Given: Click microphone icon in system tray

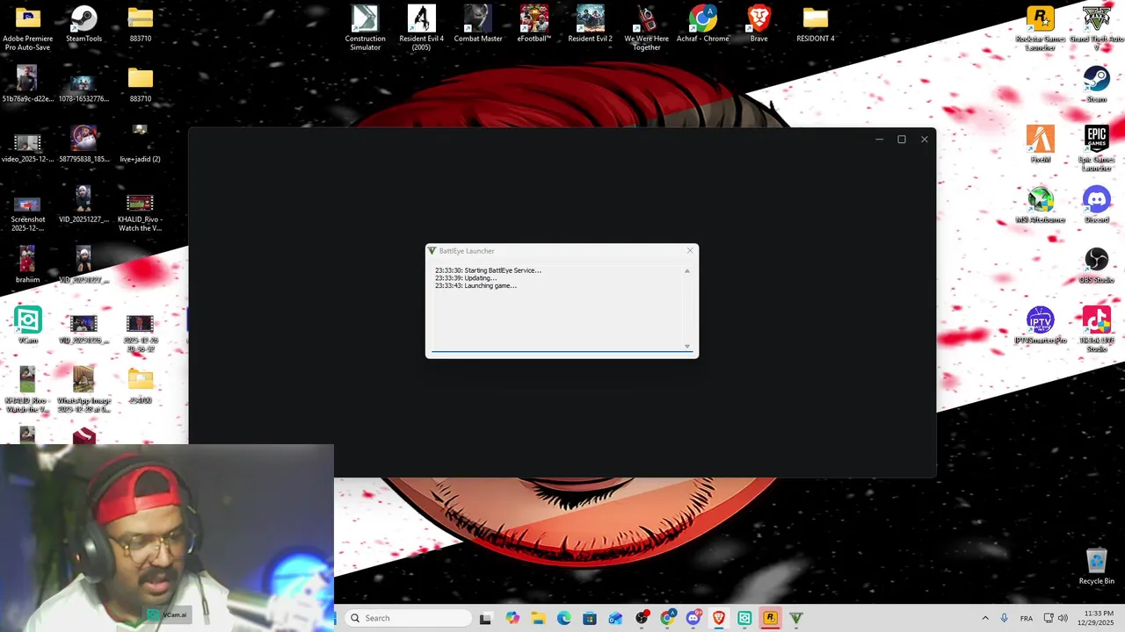Looking at the screenshot, I should [1004, 618].
